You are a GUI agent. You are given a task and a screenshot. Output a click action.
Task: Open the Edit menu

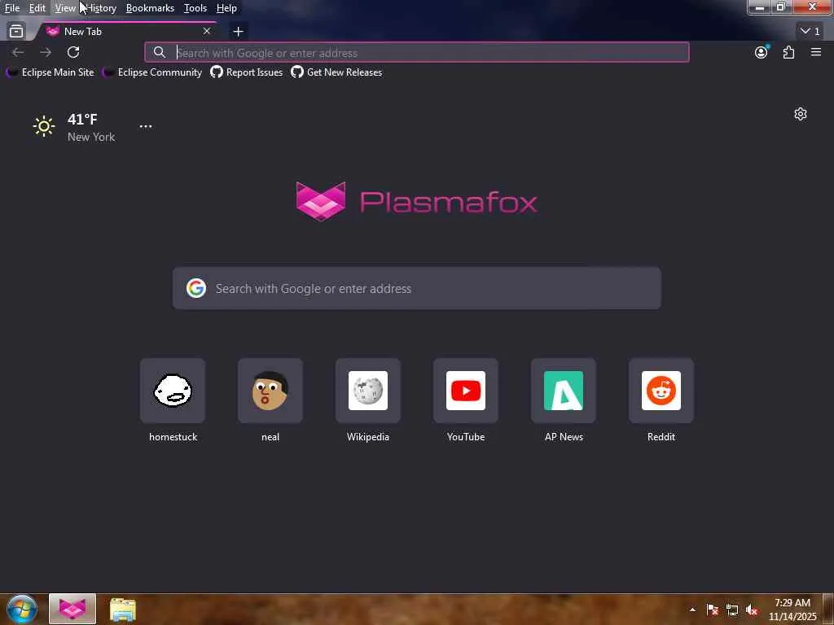(x=37, y=8)
